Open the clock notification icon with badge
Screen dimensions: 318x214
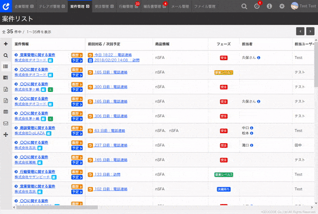(x=257, y=6)
